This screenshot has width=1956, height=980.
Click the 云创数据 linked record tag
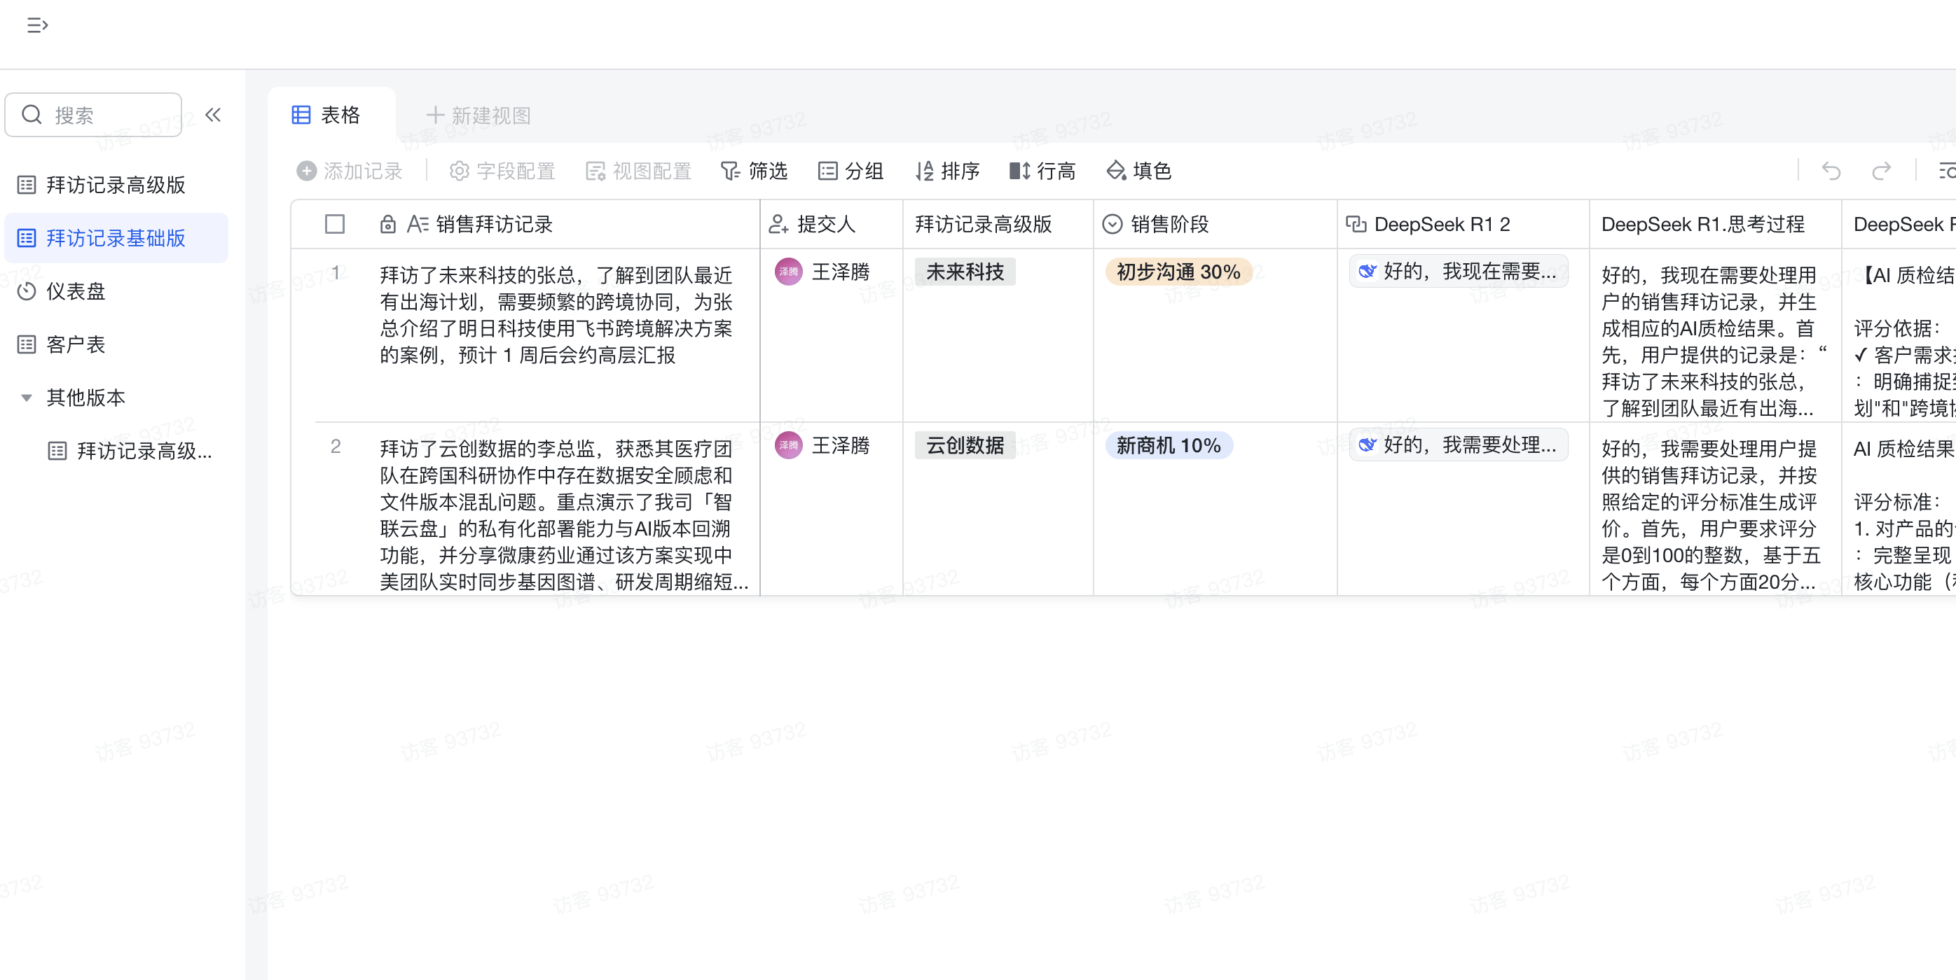pos(965,445)
